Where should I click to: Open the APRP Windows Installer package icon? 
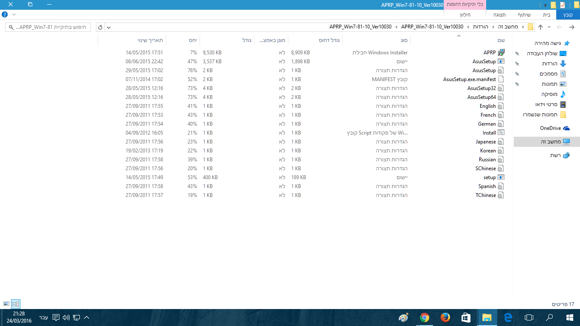pyautogui.click(x=501, y=53)
